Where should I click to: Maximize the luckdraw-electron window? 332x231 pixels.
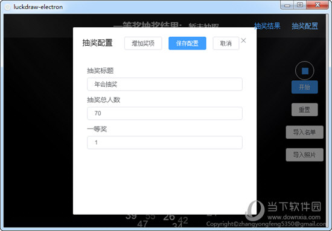[x=300, y=5]
